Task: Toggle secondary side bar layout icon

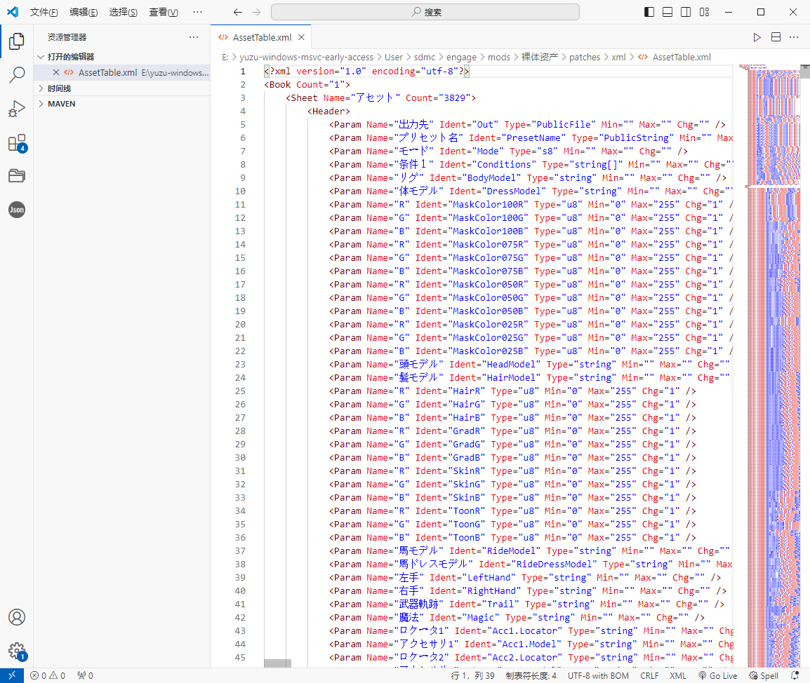Action: (x=686, y=12)
